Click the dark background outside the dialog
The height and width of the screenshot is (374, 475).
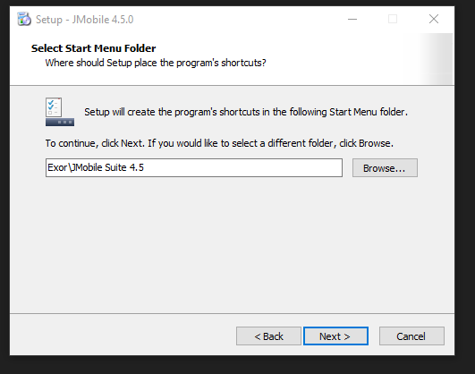click(x=464, y=182)
